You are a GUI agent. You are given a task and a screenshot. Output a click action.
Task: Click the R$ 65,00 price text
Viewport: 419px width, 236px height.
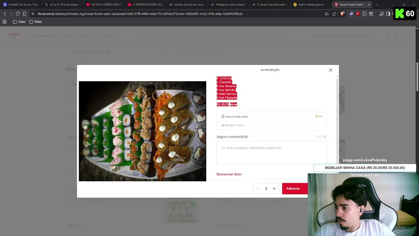click(x=223, y=104)
